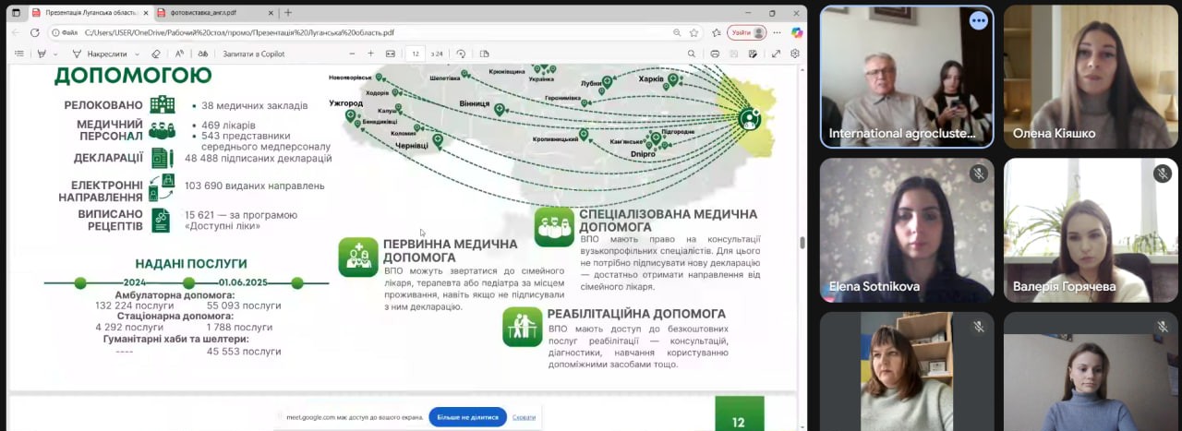1182x431 pixels.
Task: Click the Більше не ділитися button
Action: point(467,417)
